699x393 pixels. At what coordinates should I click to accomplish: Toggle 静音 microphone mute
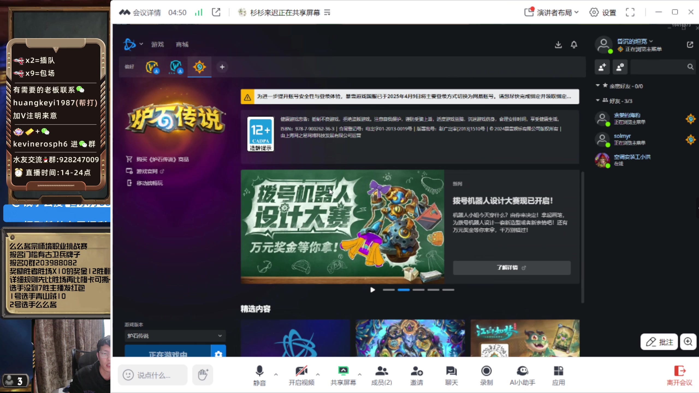click(259, 376)
